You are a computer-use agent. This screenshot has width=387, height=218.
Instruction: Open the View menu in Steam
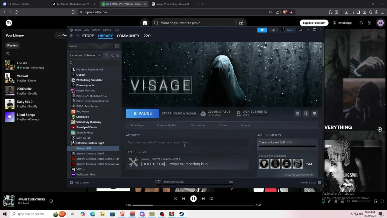[86, 30]
